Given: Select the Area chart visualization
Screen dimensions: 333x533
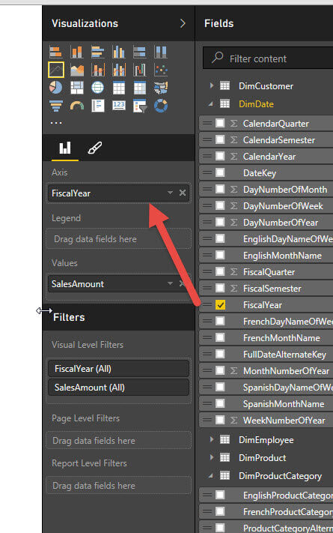Looking at the screenshot, I should [77, 70].
